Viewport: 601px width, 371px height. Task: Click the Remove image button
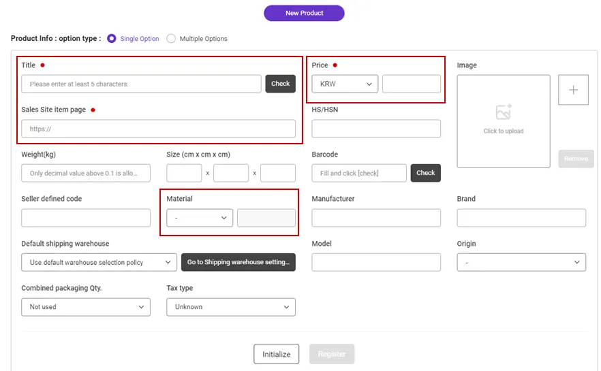(x=576, y=159)
